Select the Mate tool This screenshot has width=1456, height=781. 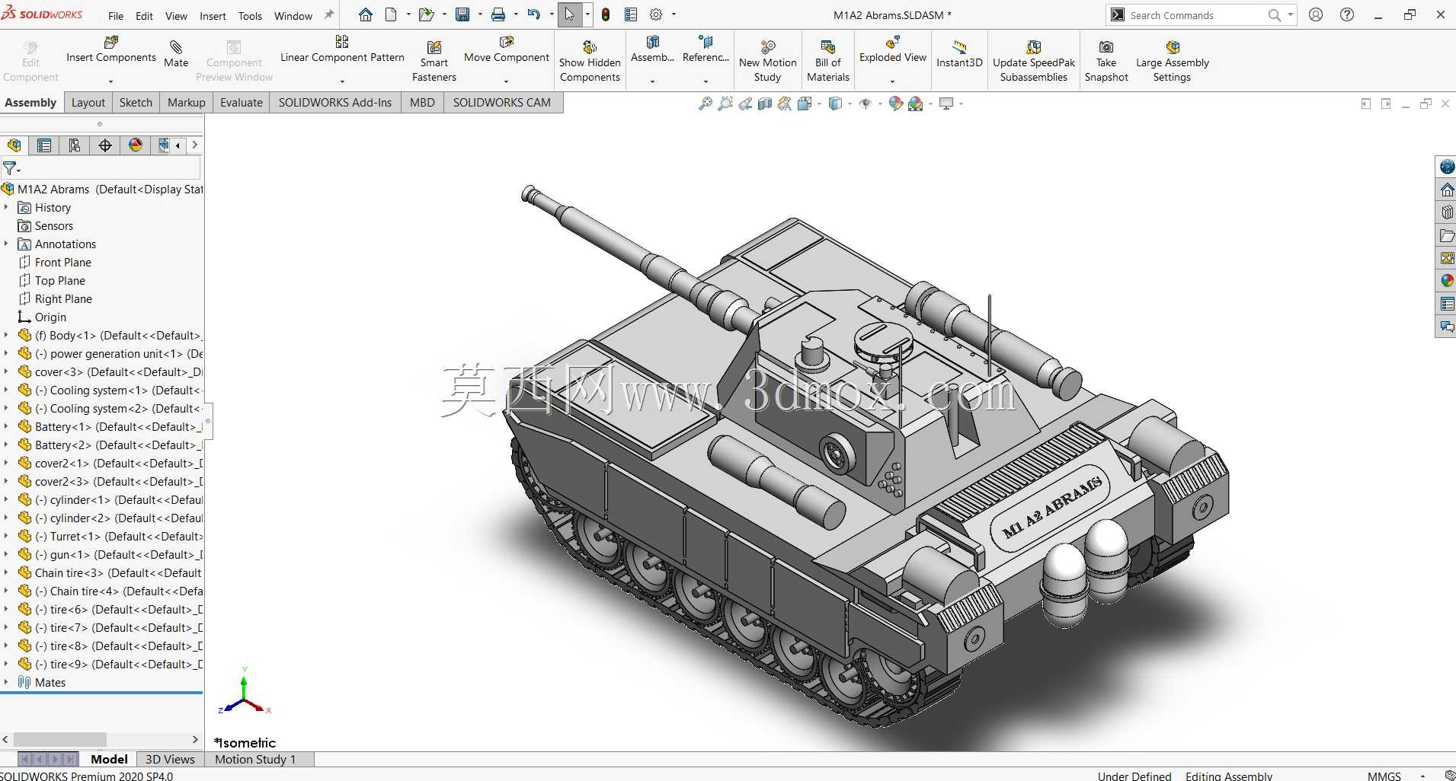point(176,54)
